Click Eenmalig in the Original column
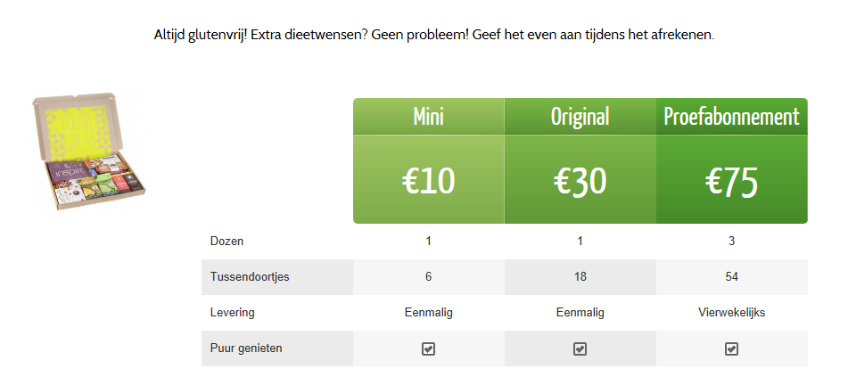Screen dimensions: 848x377 (x=580, y=313)
